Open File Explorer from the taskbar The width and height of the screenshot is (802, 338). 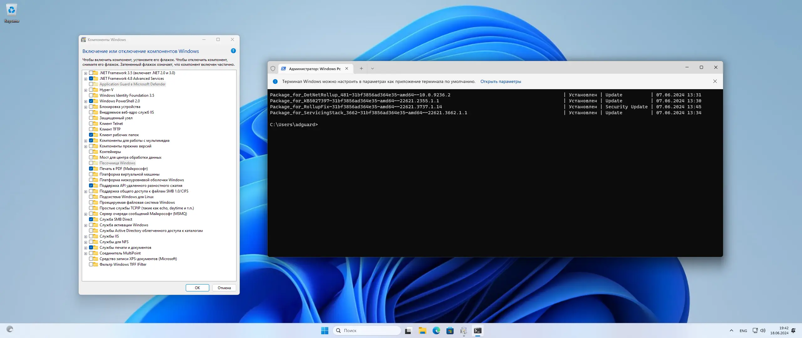tap(422, 330)
